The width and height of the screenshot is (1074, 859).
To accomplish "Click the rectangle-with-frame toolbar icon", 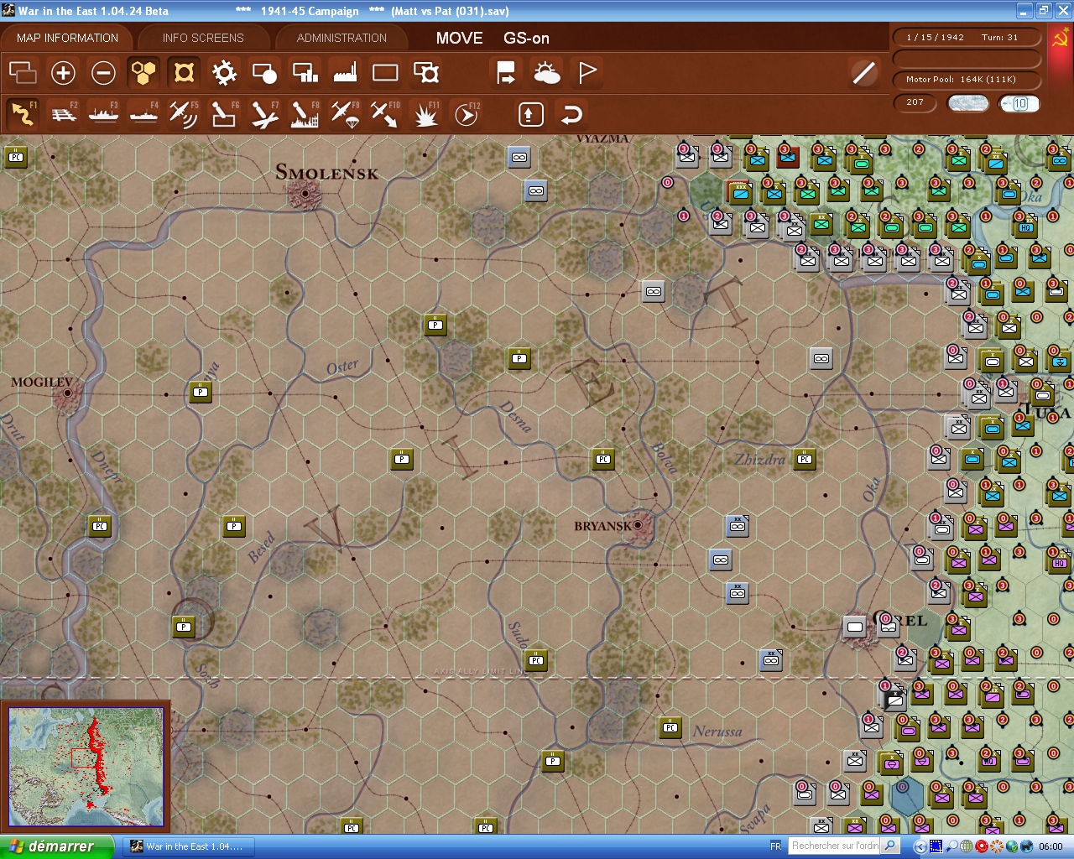I will pos(426,73).
